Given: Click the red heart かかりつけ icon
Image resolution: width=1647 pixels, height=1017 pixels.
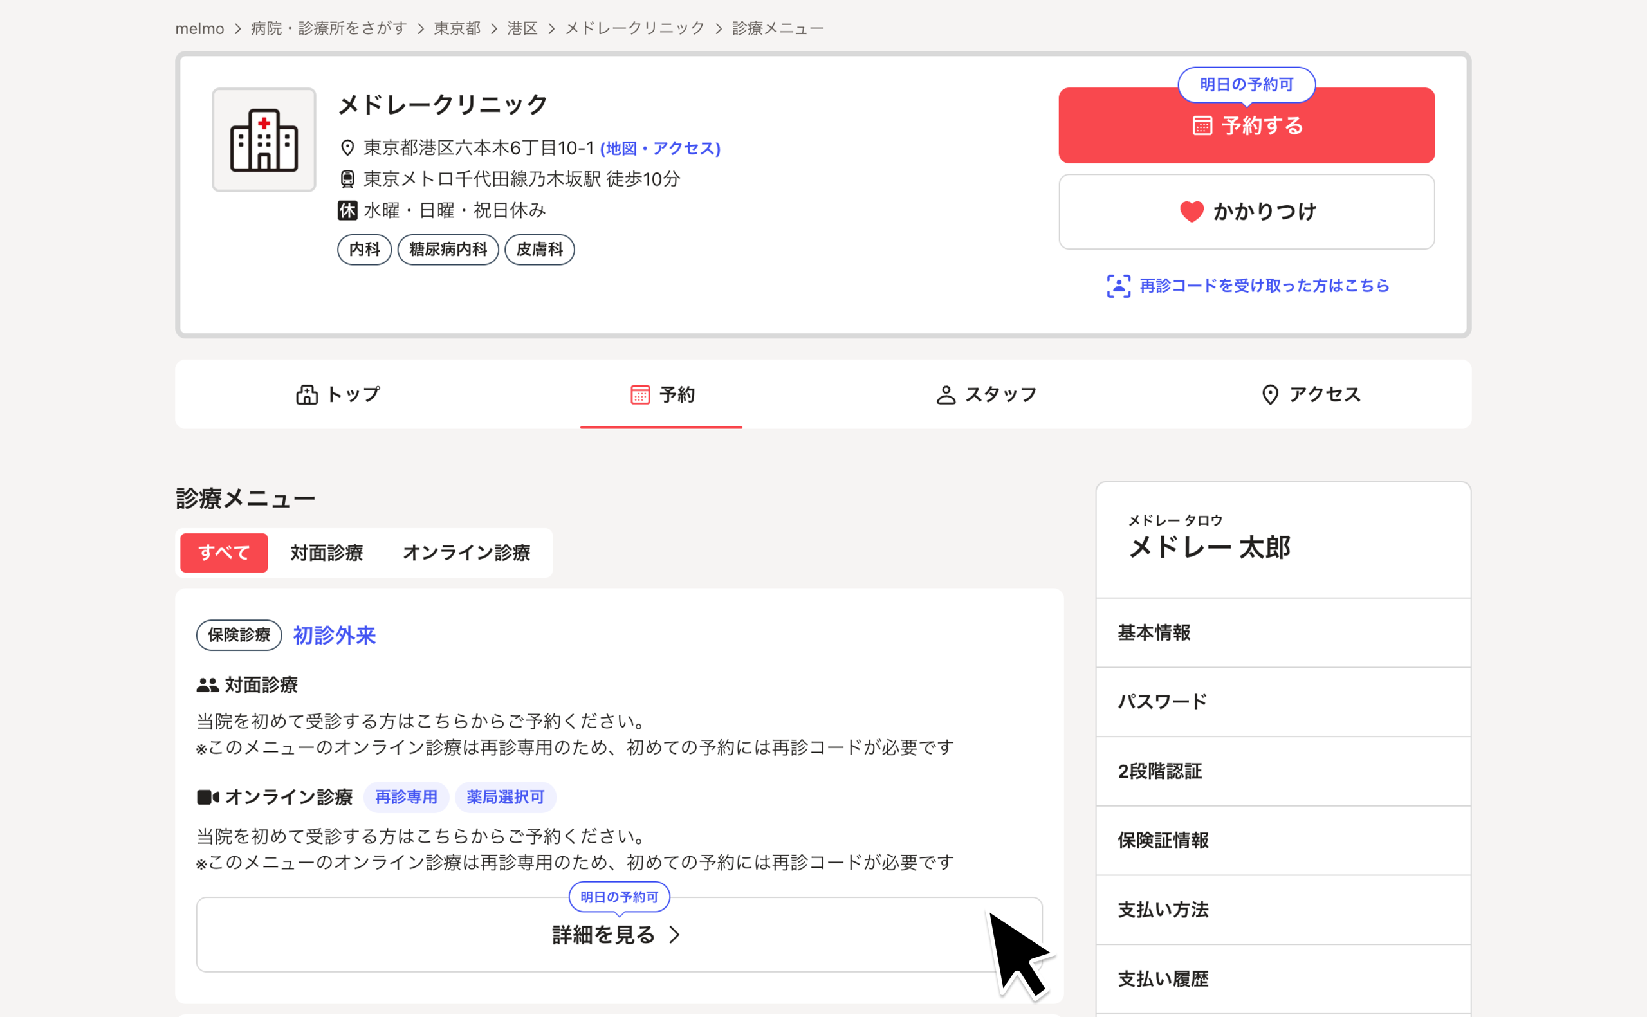Looking at the screenshot, I should pyautogui.click(x=1191, y=212).
